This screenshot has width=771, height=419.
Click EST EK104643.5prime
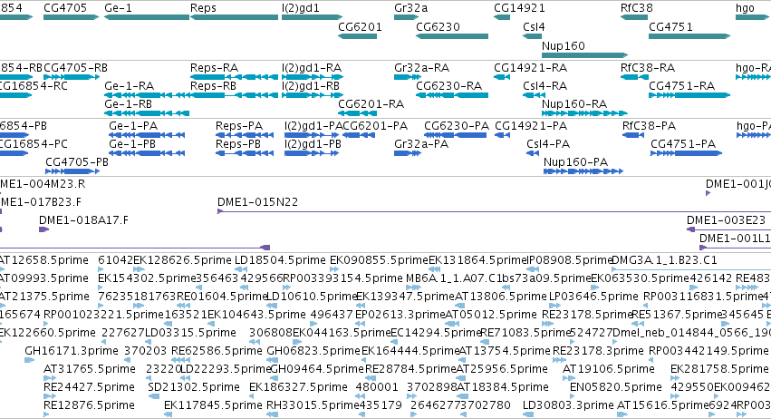pyautogui.click(x=212, y=324)
